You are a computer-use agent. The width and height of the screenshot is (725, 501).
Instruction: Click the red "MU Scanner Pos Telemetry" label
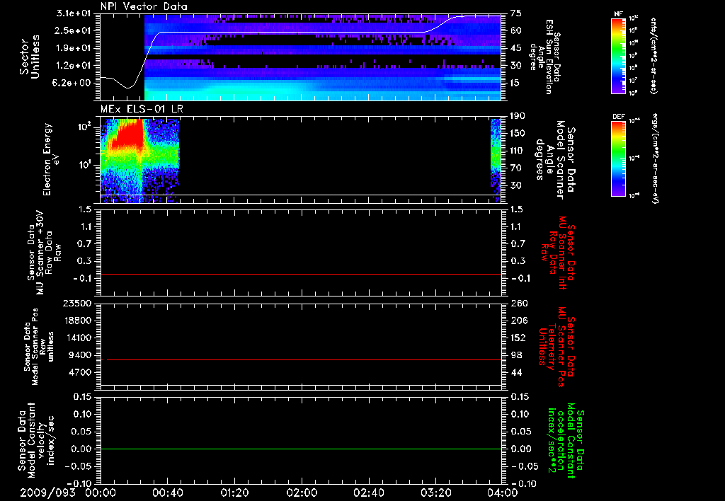[x=556, y=347]
